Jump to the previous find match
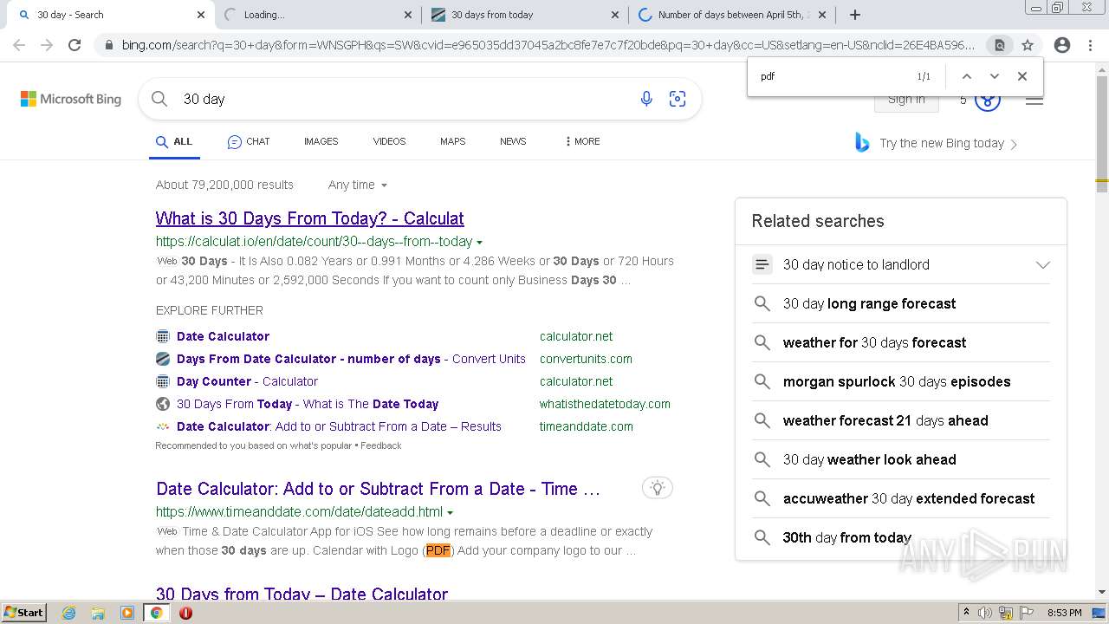 tap(967, 76)
